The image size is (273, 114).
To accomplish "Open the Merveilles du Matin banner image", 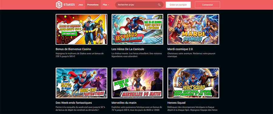I will point(137,83).
